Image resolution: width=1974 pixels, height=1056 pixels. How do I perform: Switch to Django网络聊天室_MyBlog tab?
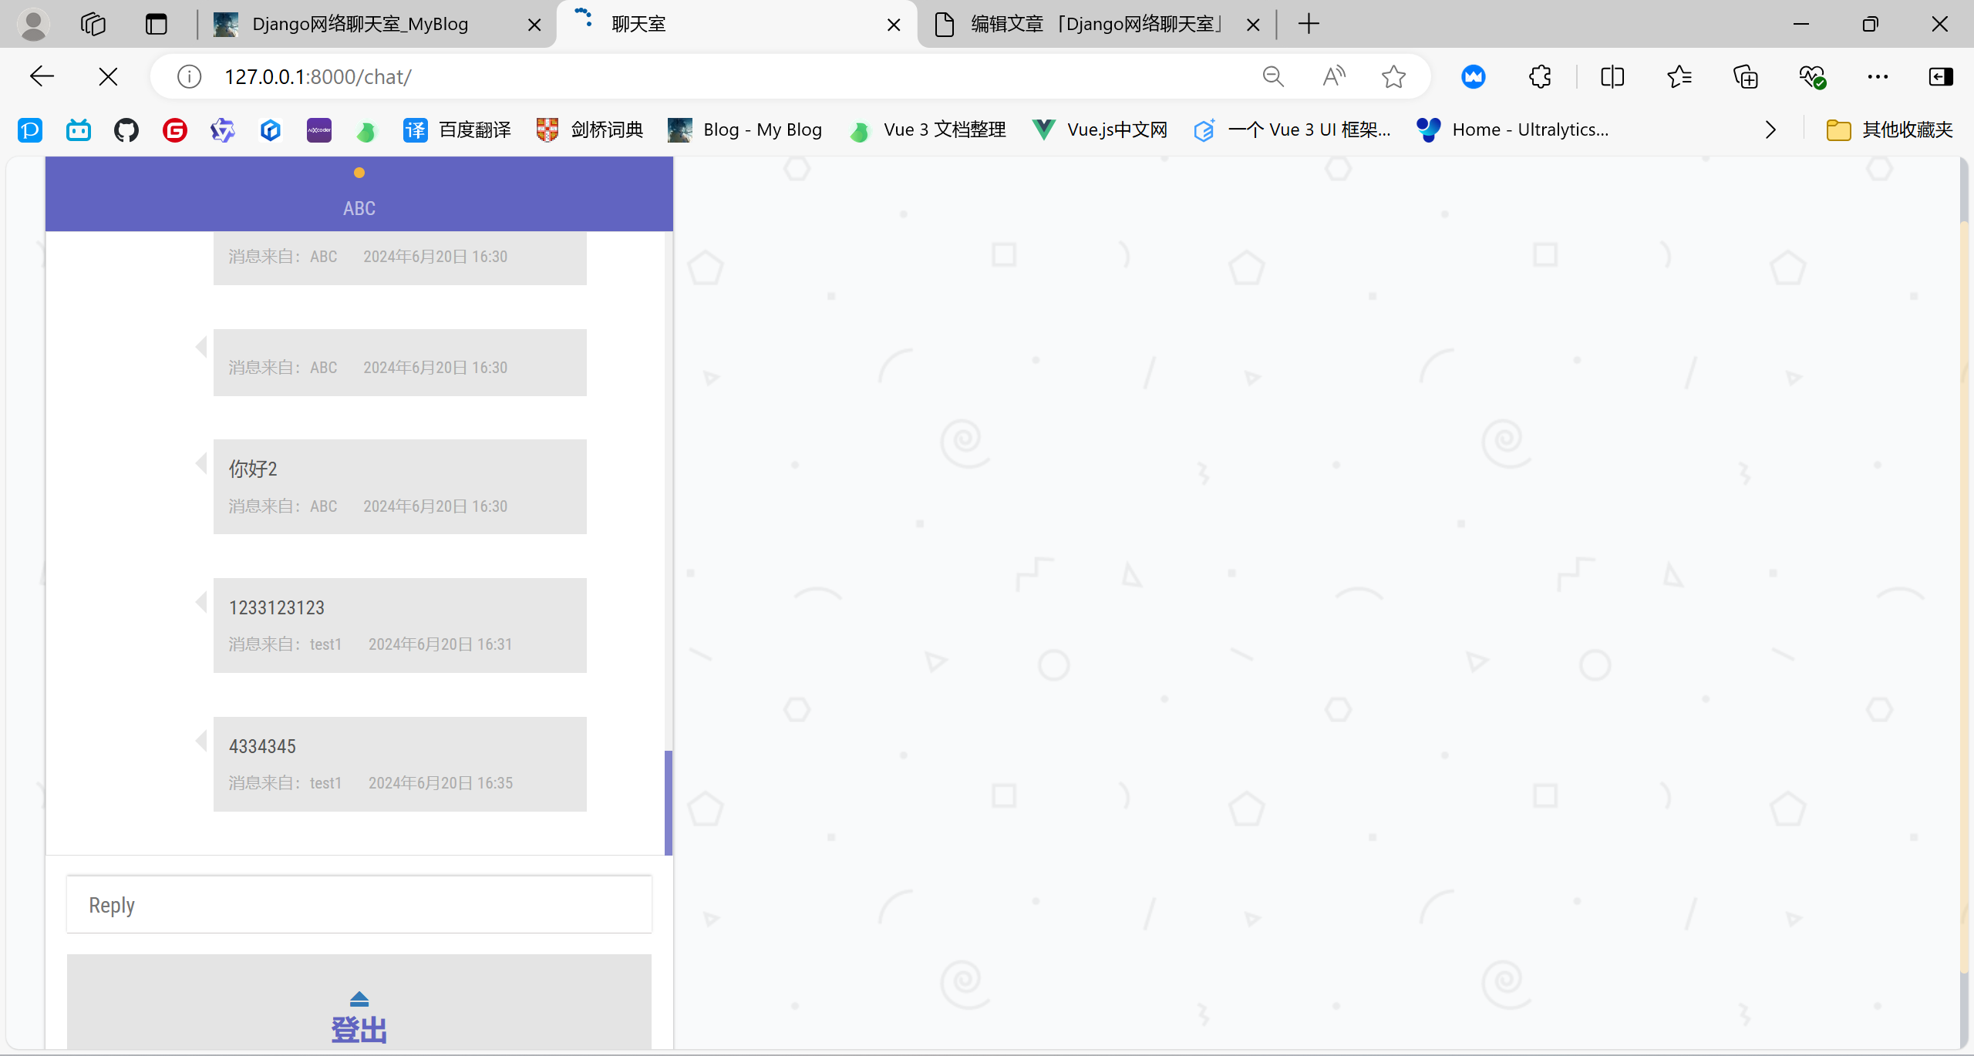pos(360,24)
